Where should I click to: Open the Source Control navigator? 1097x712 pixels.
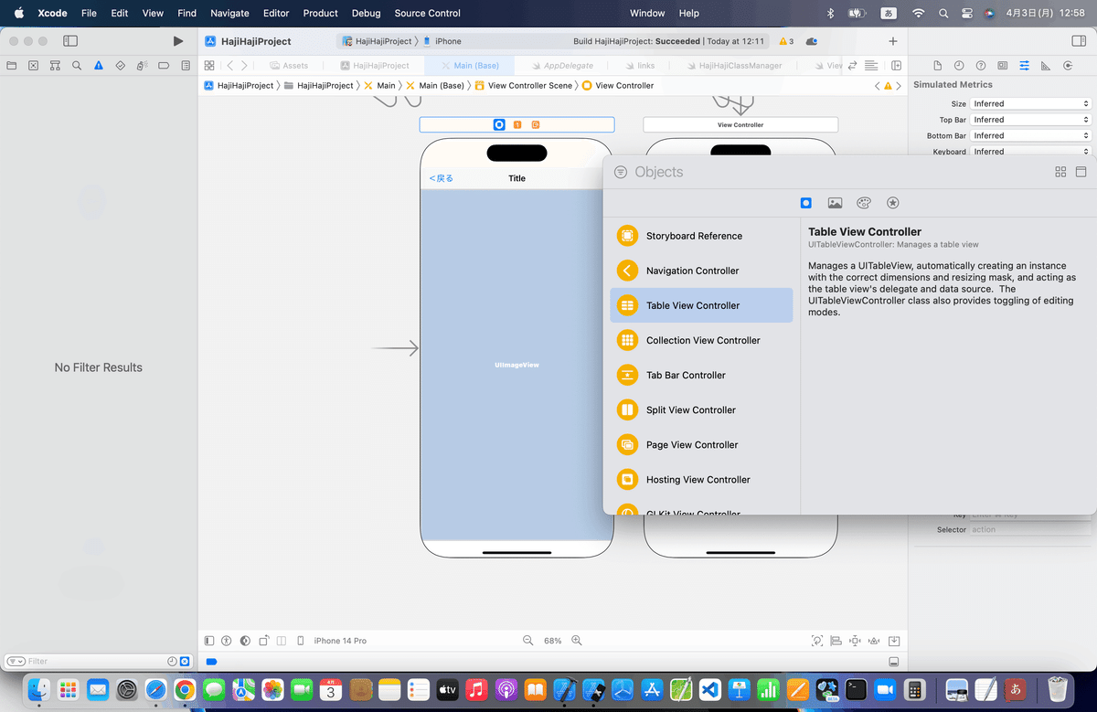[34, 66]
